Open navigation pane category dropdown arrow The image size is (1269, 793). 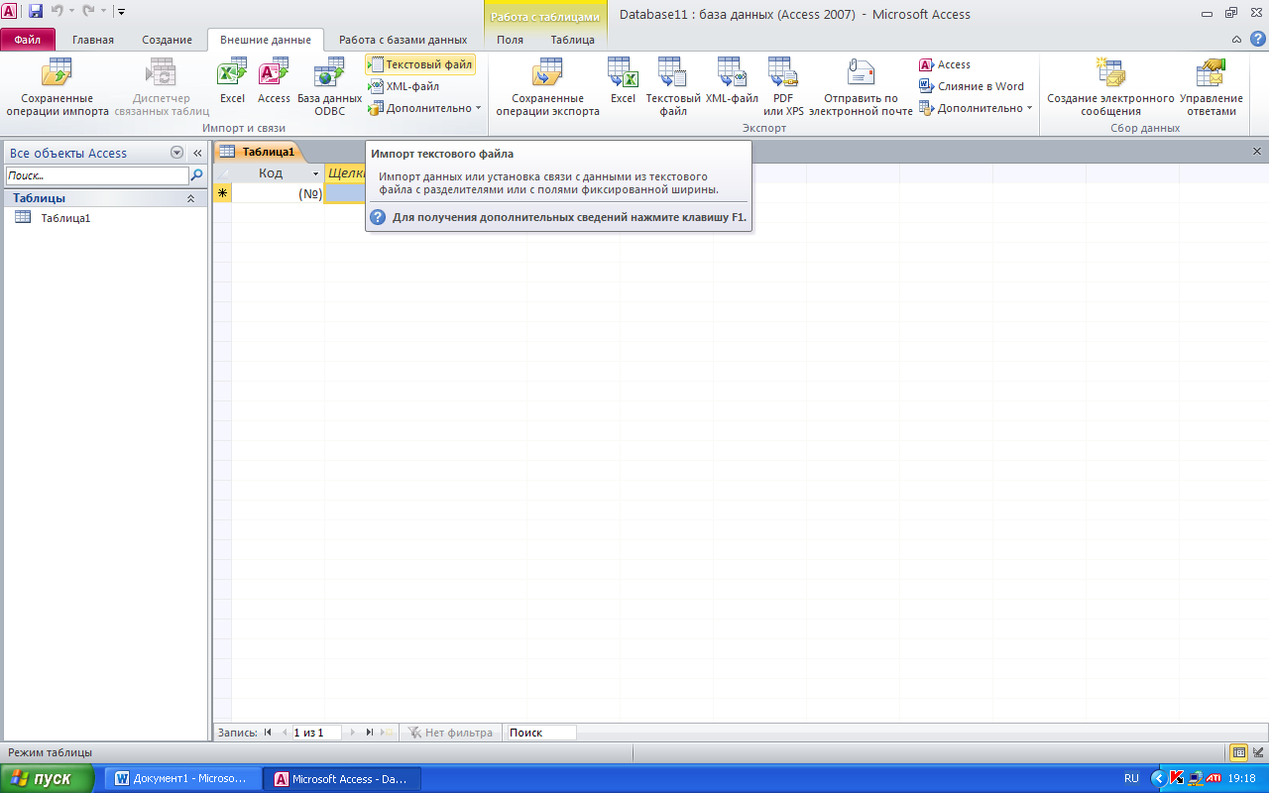coord(176,153)
